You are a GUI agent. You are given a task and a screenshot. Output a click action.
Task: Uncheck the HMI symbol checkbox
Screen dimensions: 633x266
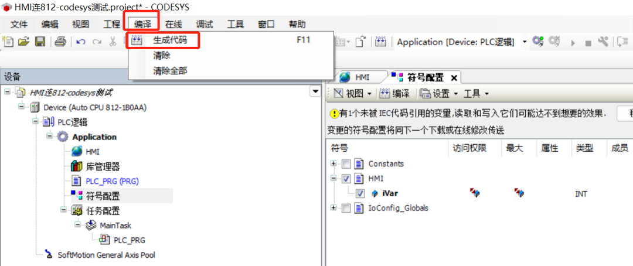click(x=346, y=179)
